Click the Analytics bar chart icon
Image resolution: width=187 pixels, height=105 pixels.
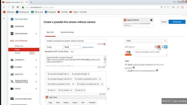12,74
